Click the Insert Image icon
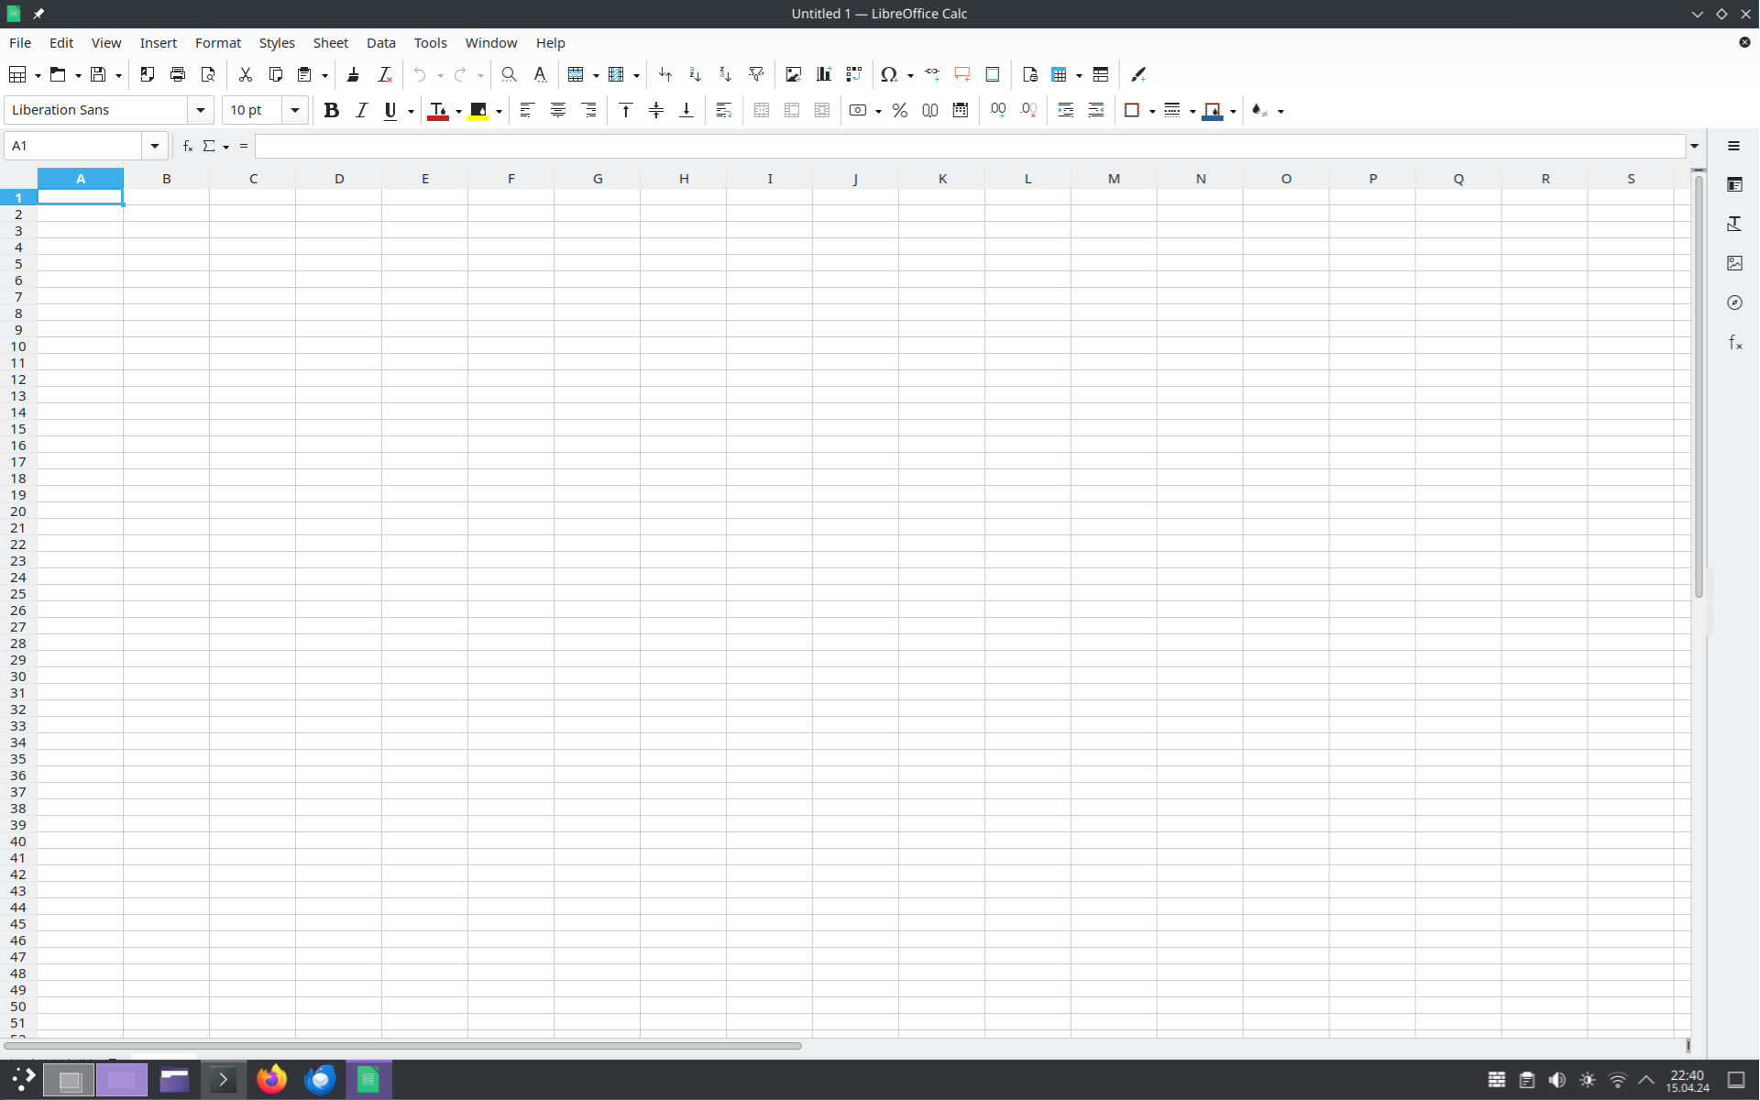This screenshot has height=1100, width=1760. pos(793,74)
